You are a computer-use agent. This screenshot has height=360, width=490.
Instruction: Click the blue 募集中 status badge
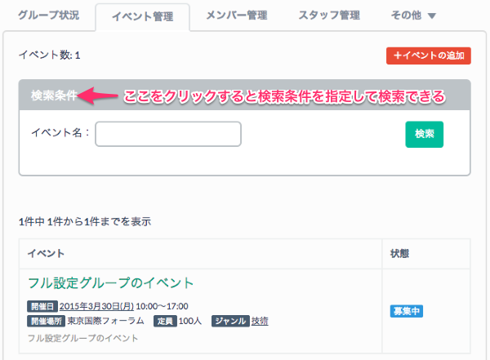click(407, 311)
